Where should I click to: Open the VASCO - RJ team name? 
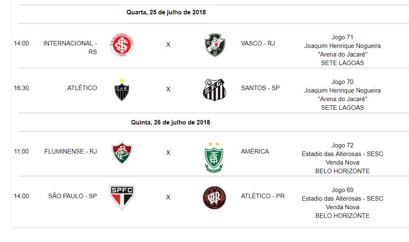258,43
